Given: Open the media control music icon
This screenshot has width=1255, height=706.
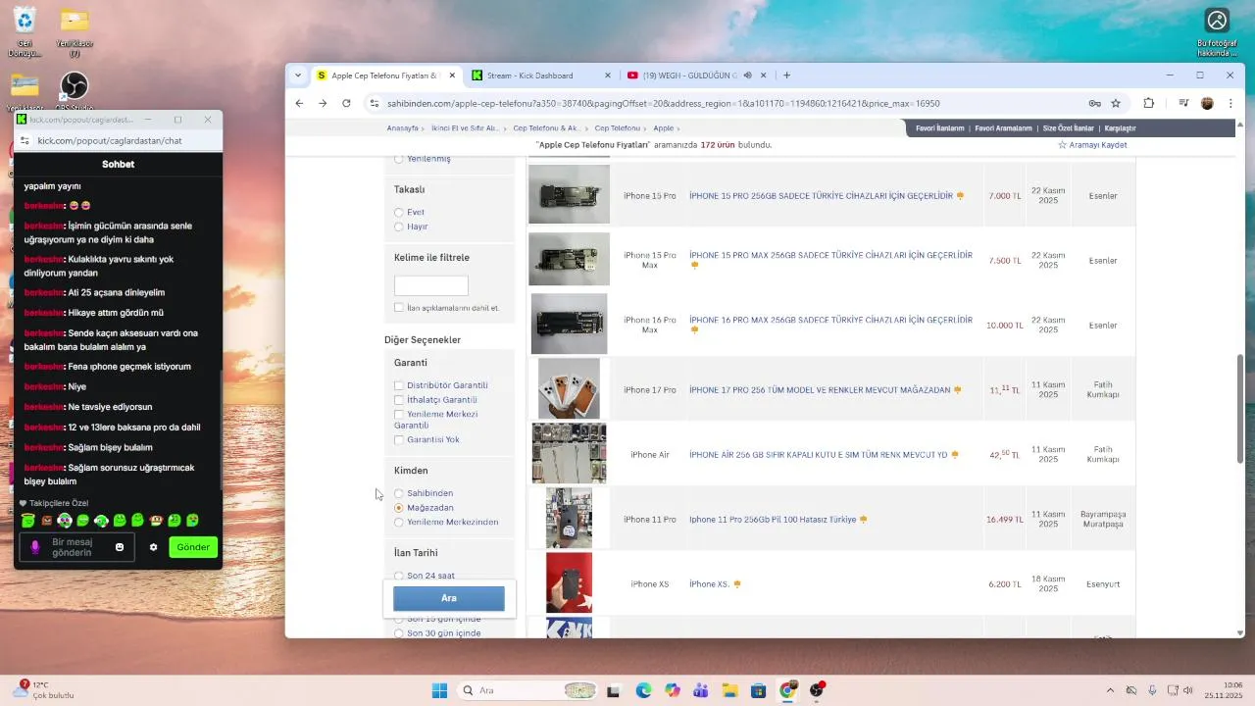Looking at the screenshot, I should [1183, 103].
